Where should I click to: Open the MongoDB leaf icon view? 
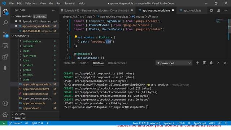pos(5,68)
